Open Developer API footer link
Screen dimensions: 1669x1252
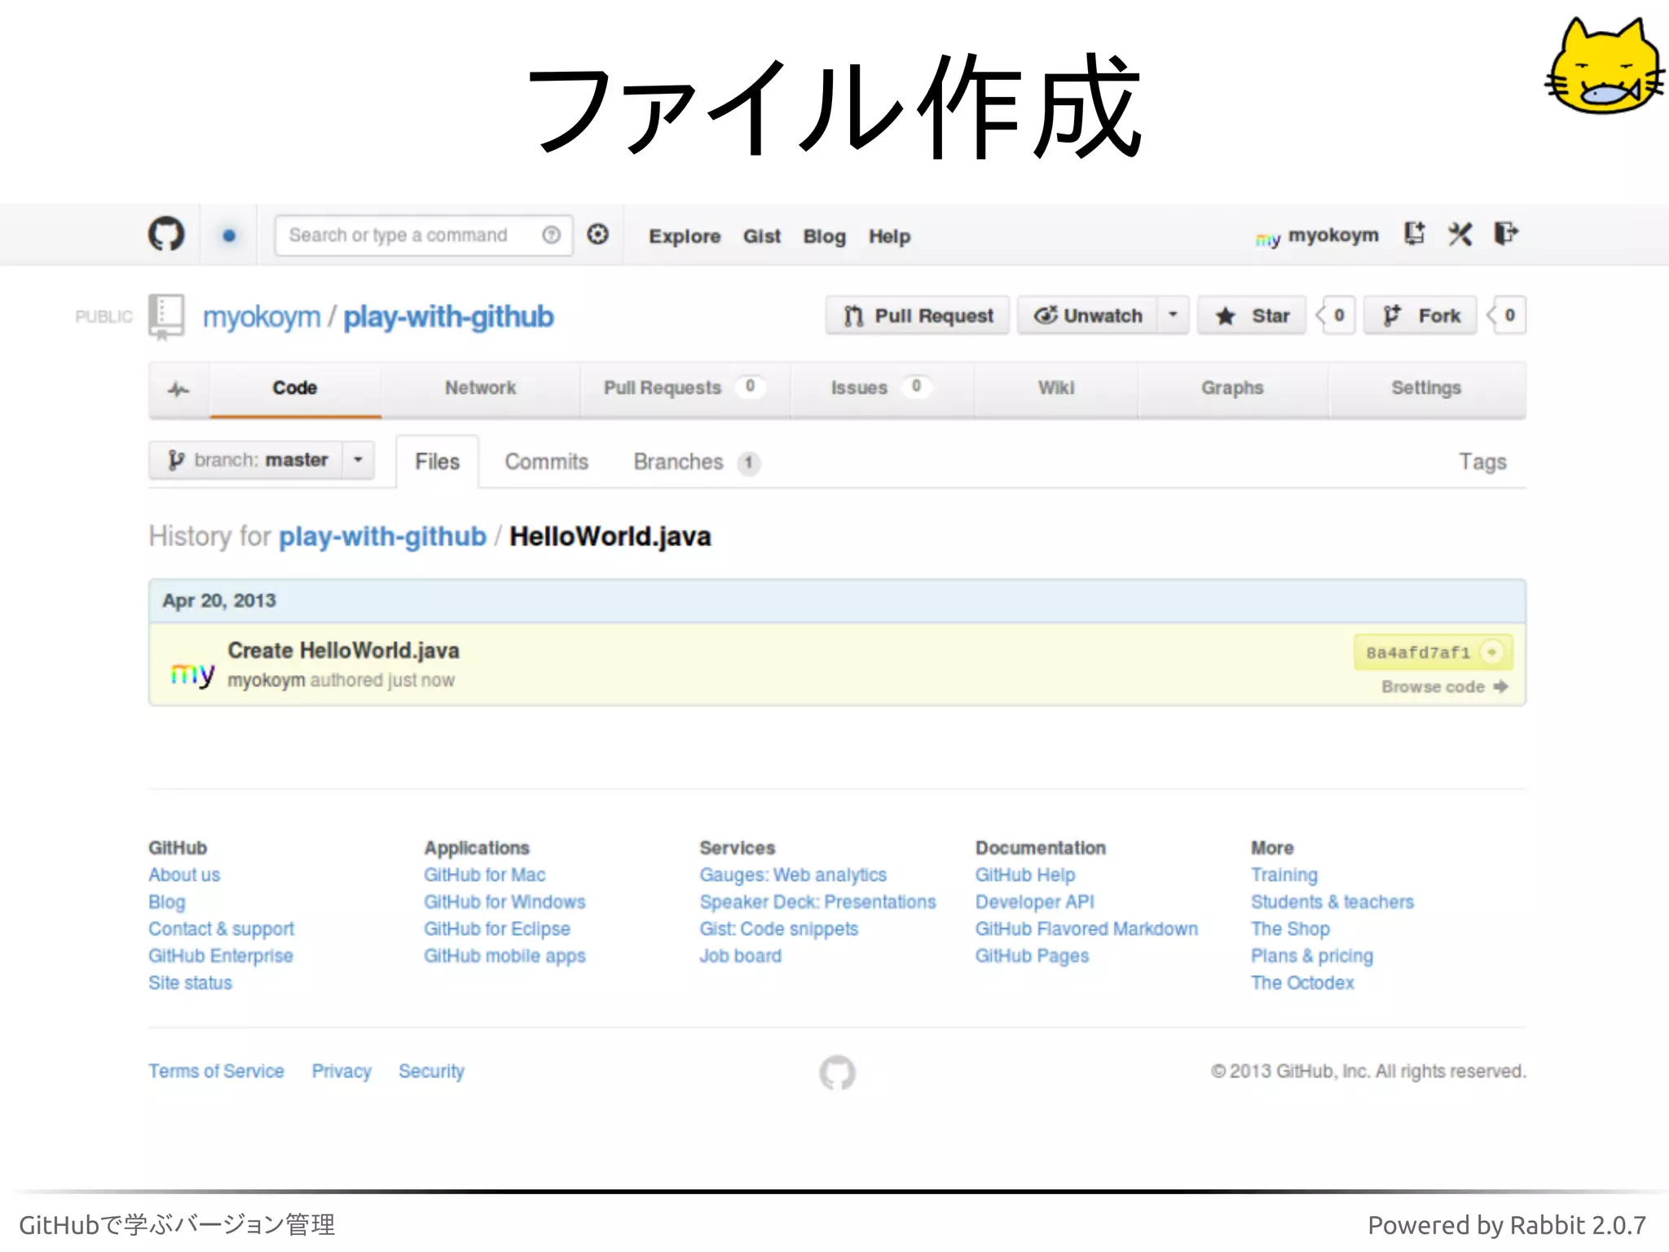click(1035, 902)
